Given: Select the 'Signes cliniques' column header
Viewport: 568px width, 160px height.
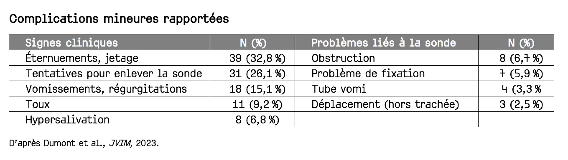Looking at the screenshot, I should pyautogui.click(x=71, y=43).
